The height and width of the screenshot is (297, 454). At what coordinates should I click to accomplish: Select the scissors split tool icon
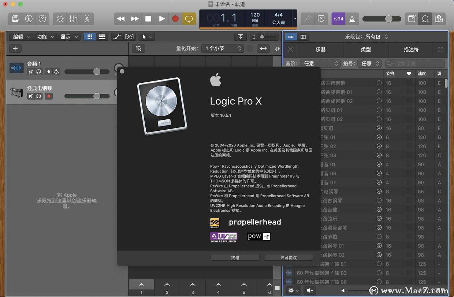(x=87, y=19)
